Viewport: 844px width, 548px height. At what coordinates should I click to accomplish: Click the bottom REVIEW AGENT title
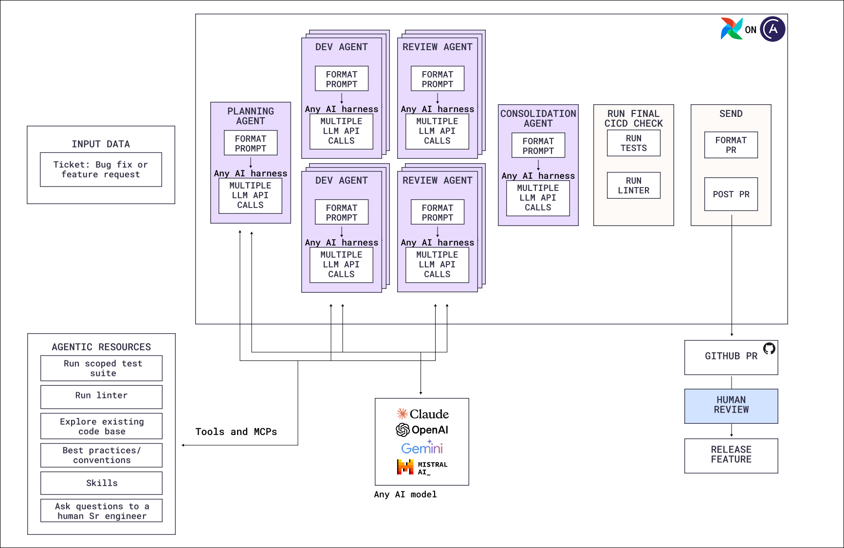[437, 180]
